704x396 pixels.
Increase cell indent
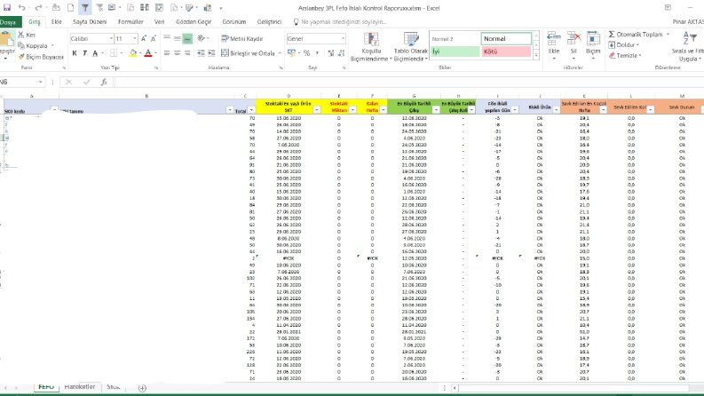211,53
